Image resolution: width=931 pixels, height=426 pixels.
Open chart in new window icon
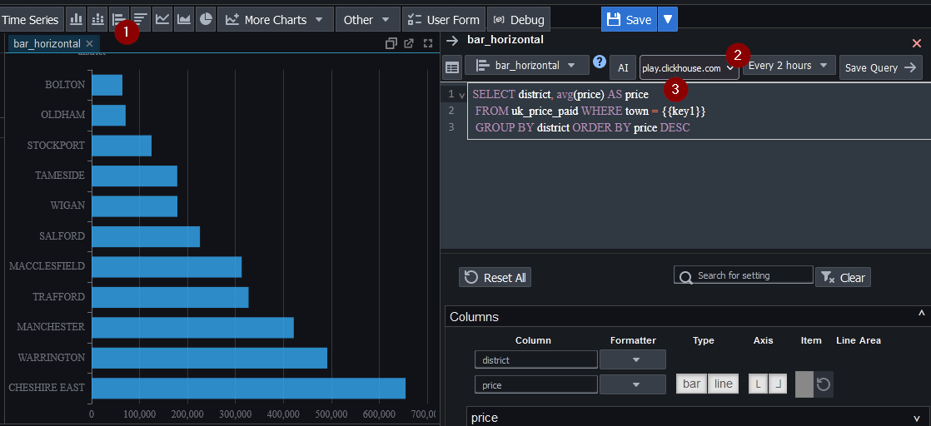(x=409, y=43)
